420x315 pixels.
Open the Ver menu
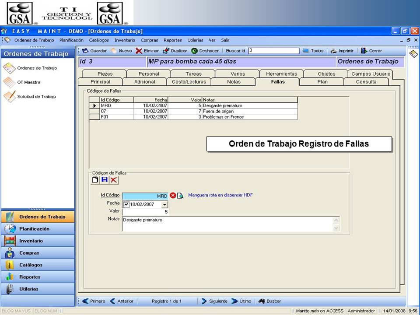tap(212, 40)
